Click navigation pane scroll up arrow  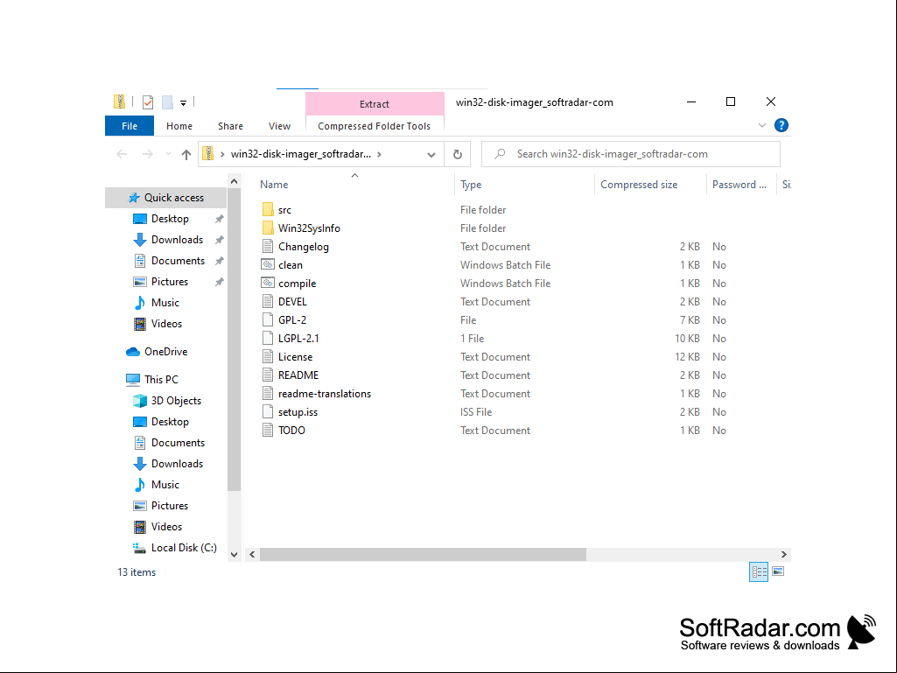[234, 181]
